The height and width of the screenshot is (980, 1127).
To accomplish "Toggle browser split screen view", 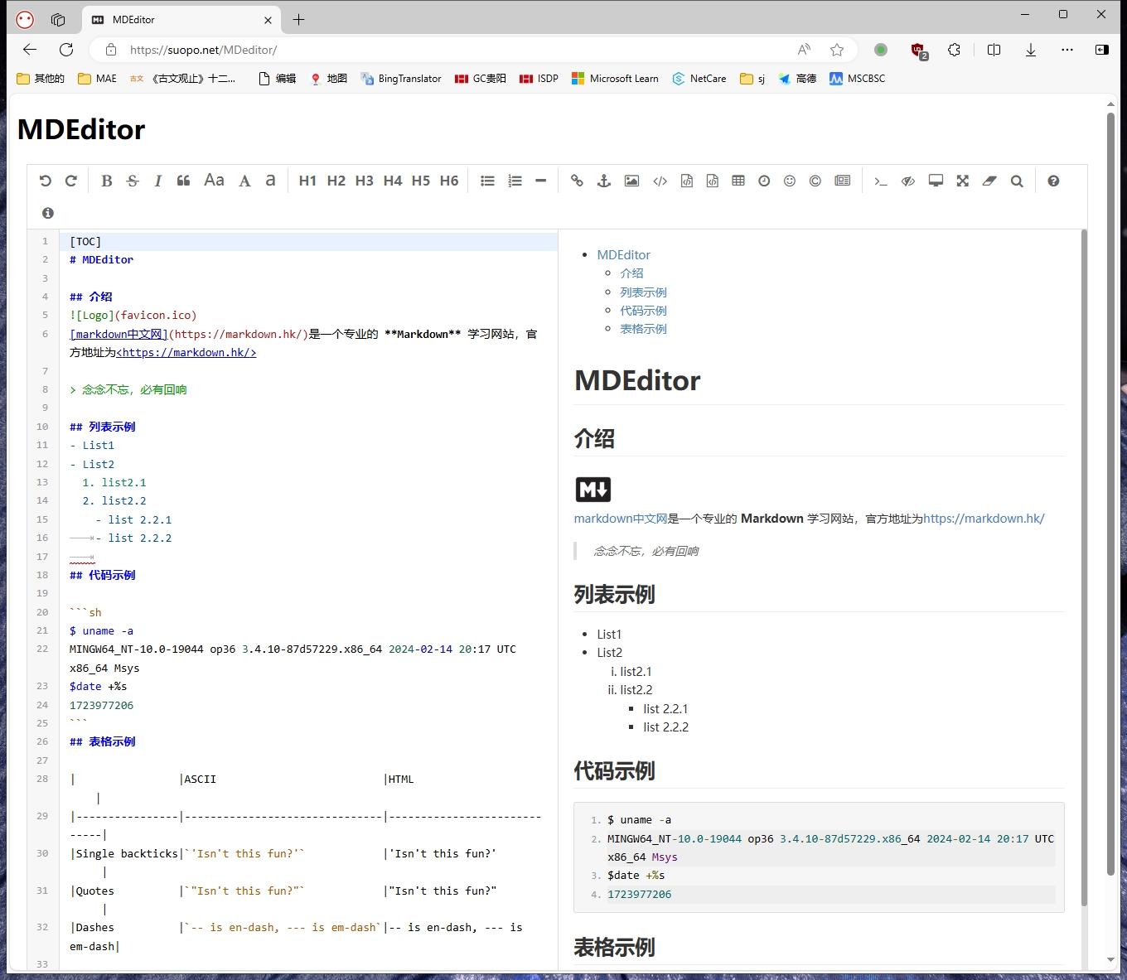I will click(994, 50).
